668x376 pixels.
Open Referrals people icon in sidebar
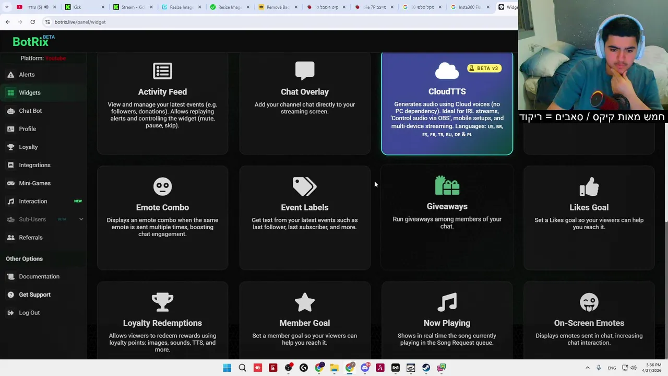pyautogui.click(x=10, y=238)
